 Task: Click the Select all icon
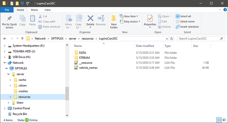coord(177,16)
